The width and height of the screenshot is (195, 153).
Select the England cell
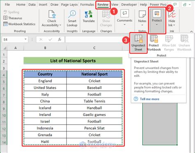[45, 81]
